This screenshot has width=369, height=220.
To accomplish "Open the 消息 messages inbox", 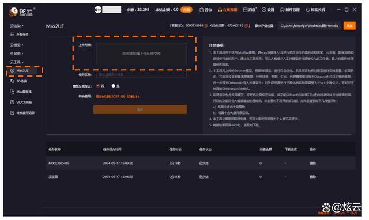I will coord(250,10).
